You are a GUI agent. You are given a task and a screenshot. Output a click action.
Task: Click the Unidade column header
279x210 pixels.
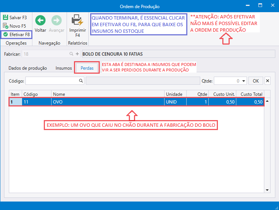point(176,94)
